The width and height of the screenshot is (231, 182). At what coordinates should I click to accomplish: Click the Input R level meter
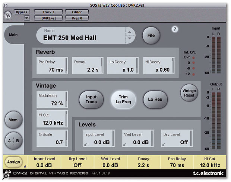click(219, 55)
